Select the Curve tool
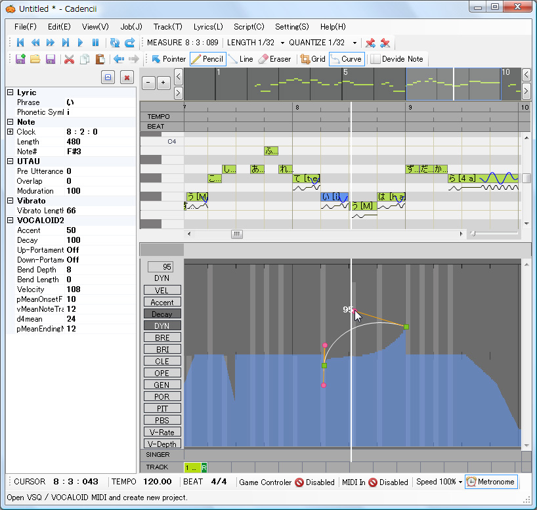The image size is (537, 510). 346,58
